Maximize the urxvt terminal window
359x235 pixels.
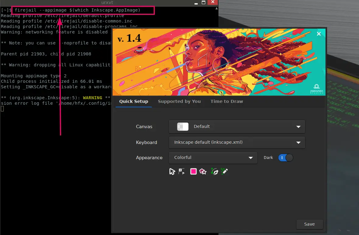click(x=203, y=2)
